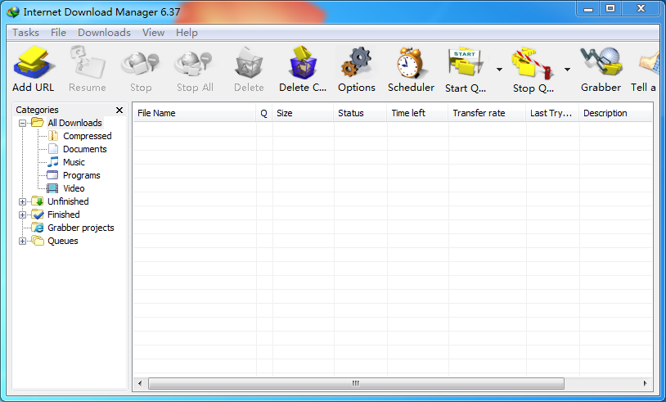Click the Stop All toolbar icon
Viewport: 666px width, 402px height.
coord(195,64)
